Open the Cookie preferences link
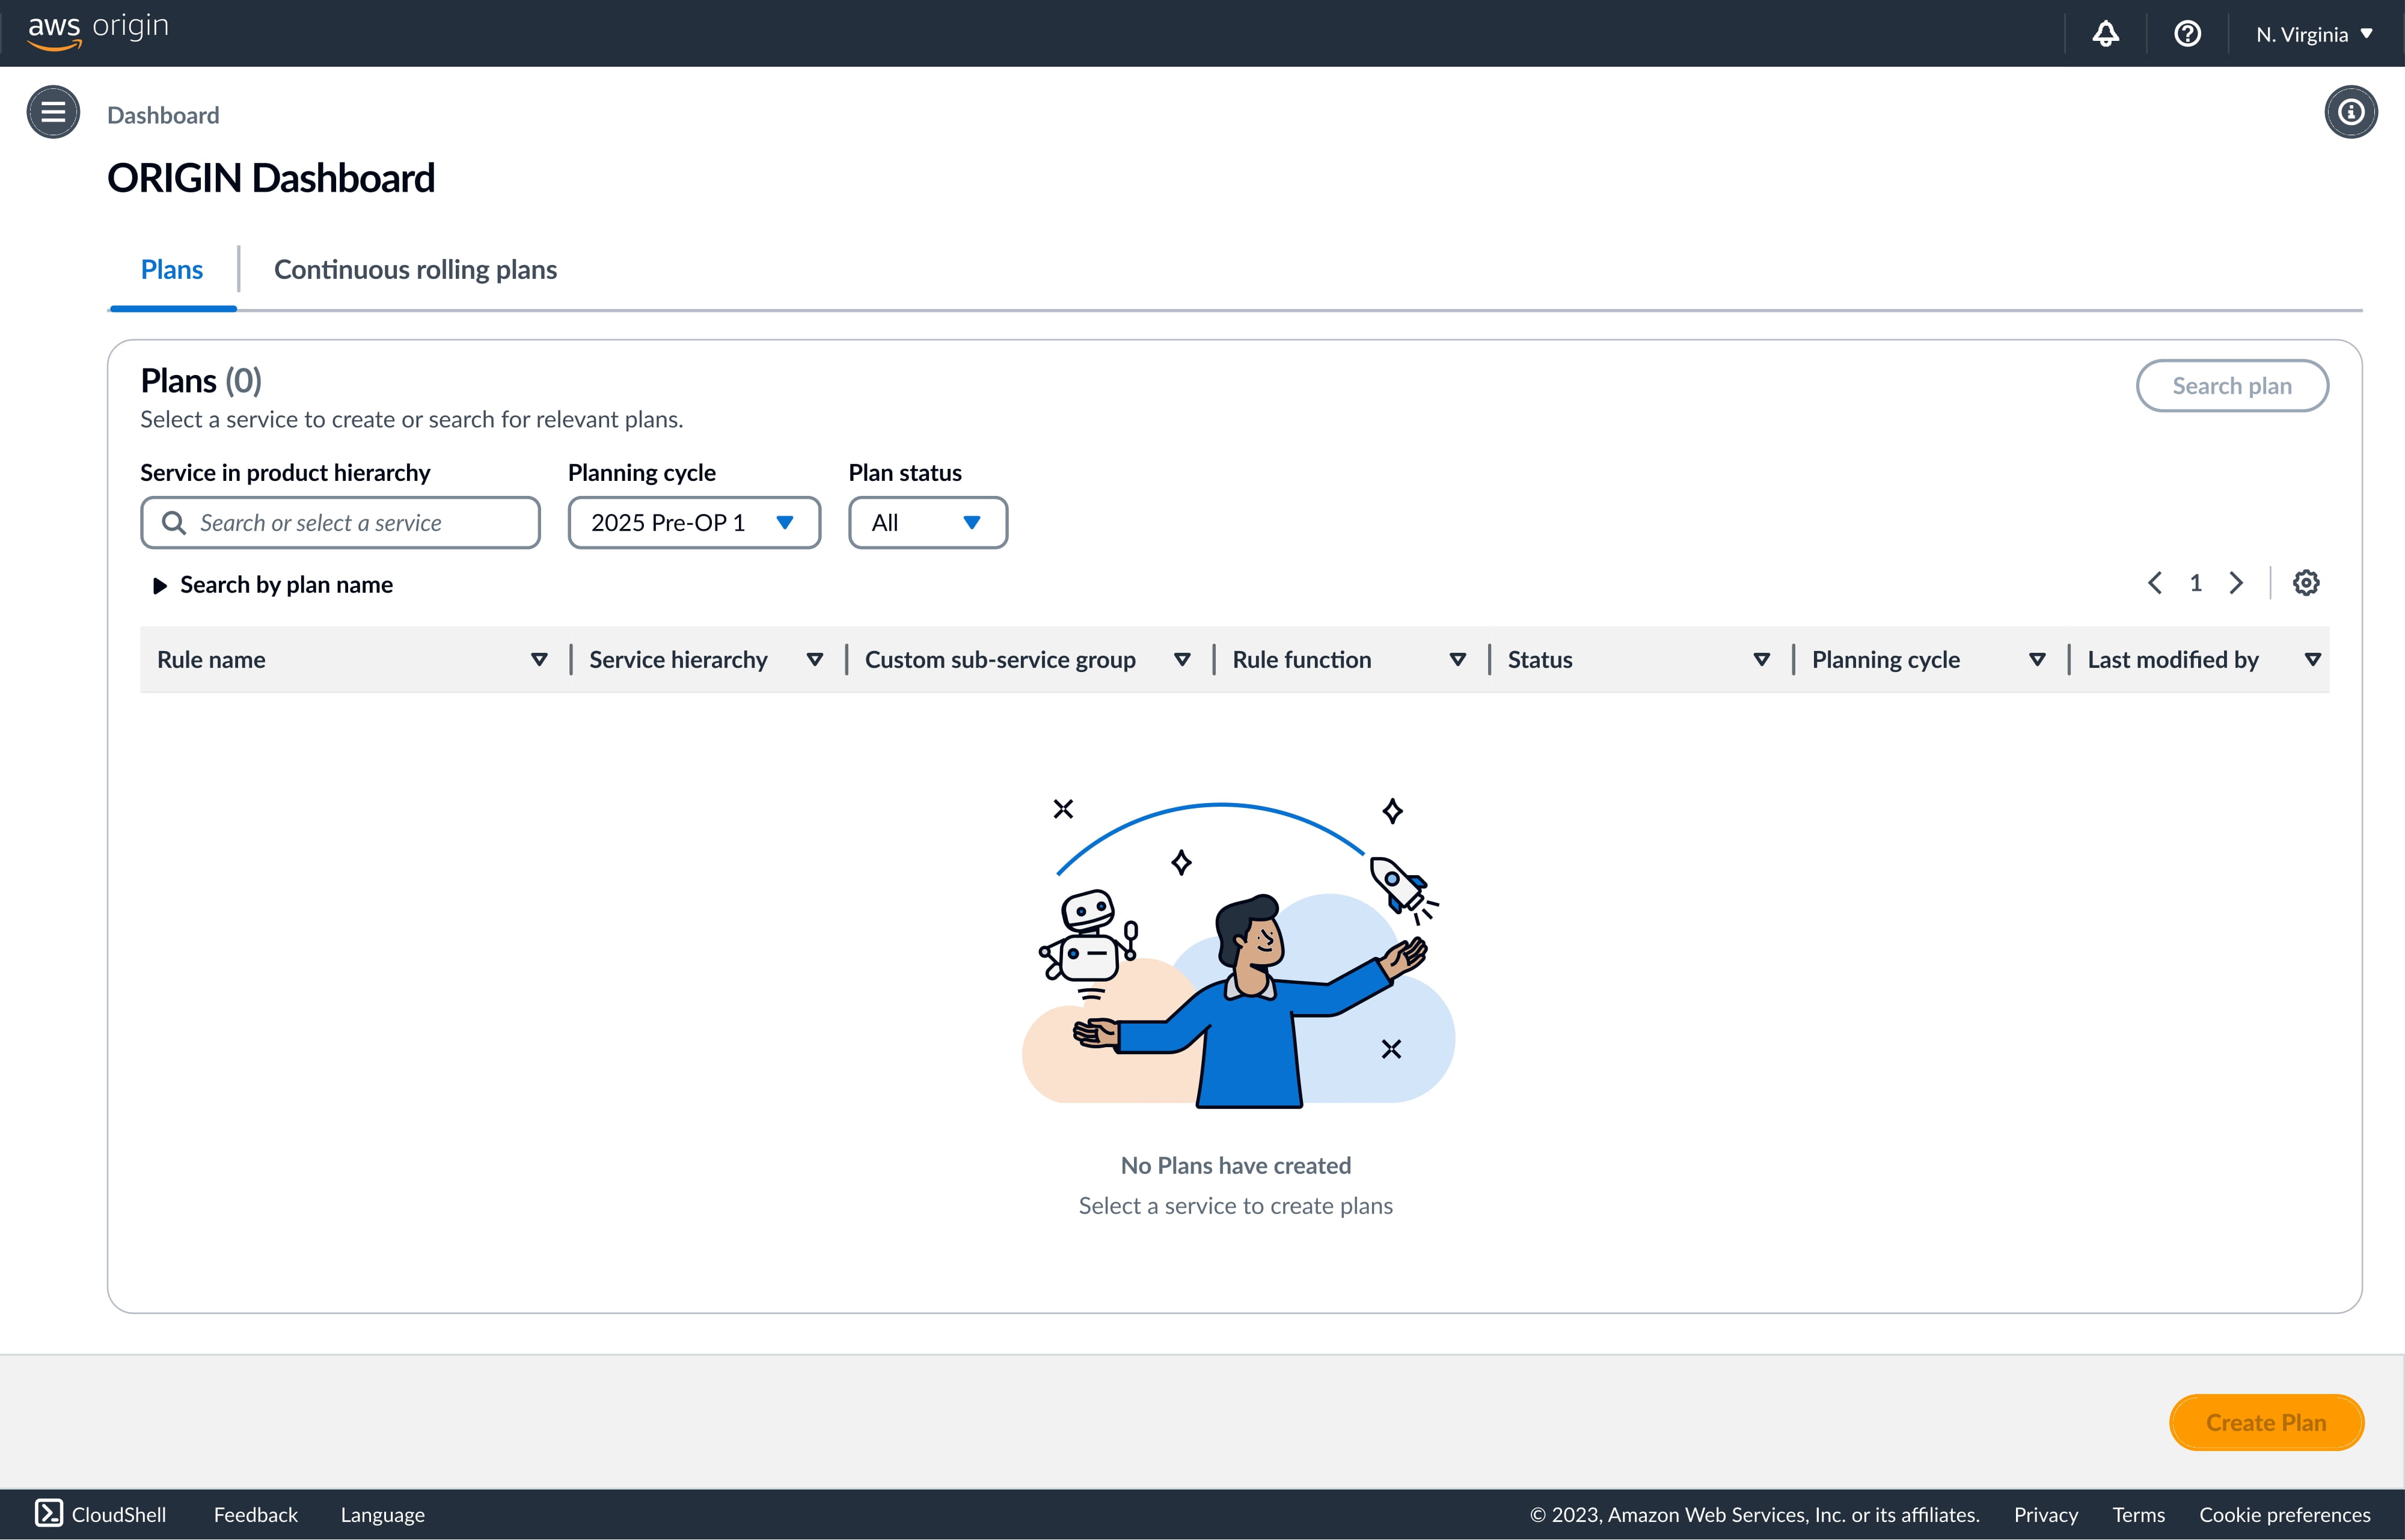 pos(2284,1514)
